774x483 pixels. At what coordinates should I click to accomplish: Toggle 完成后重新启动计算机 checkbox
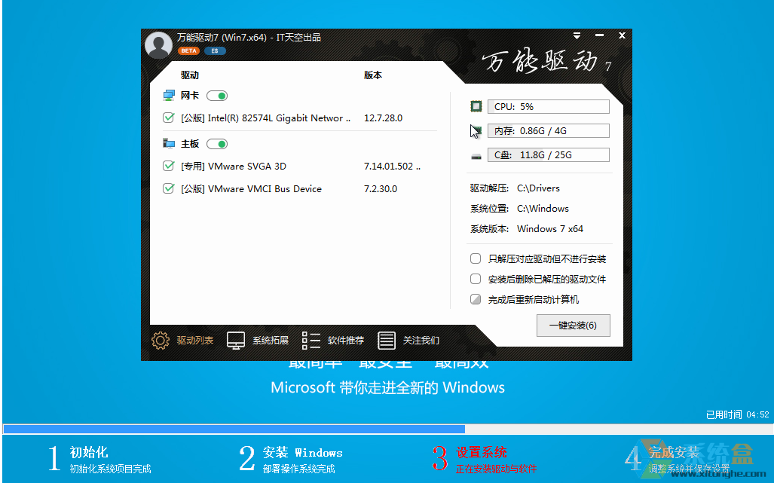tap(476, 299)
